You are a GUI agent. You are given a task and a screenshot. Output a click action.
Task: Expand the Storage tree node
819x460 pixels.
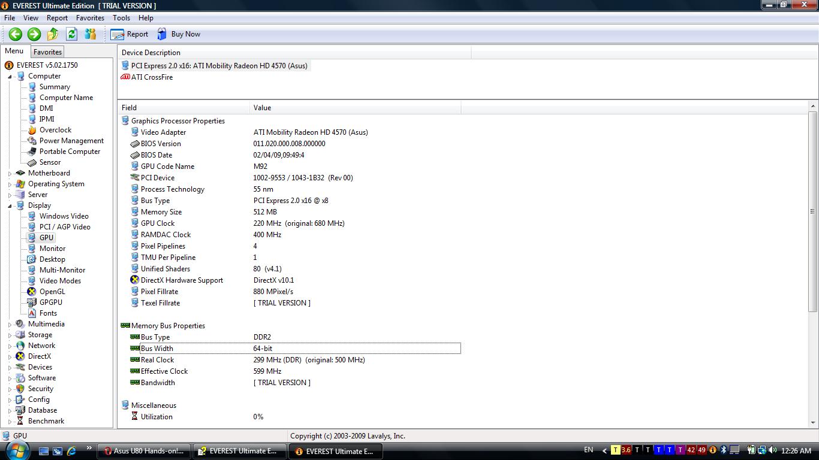(x=10, y=335)
